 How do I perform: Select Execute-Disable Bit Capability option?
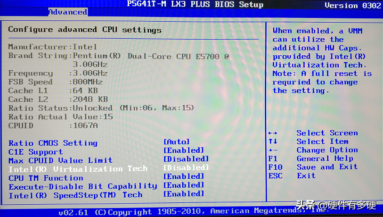point(83,186)
